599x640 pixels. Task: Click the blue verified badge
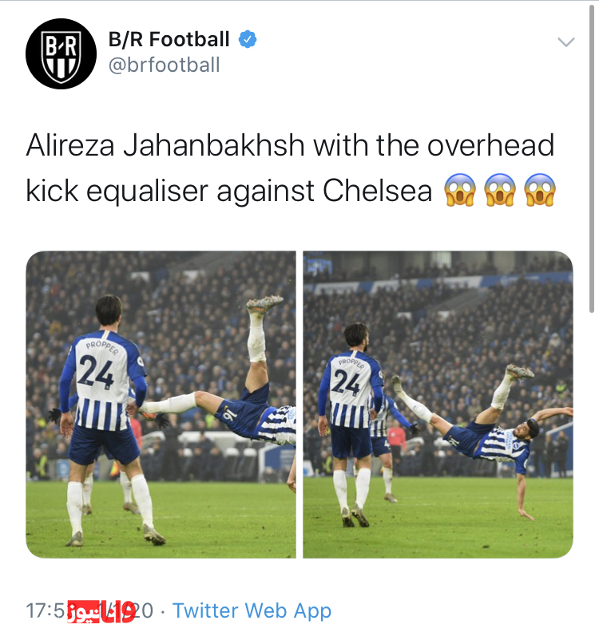point(248,40)
